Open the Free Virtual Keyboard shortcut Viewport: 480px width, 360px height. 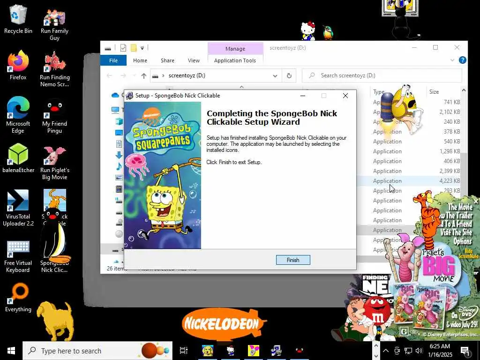[x=18, y=256]
